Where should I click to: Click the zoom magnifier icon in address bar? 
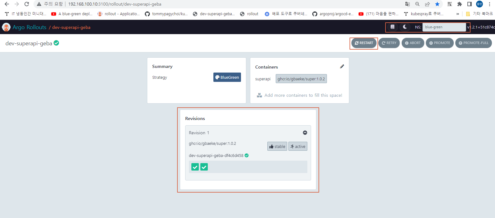tap(417, 4)
